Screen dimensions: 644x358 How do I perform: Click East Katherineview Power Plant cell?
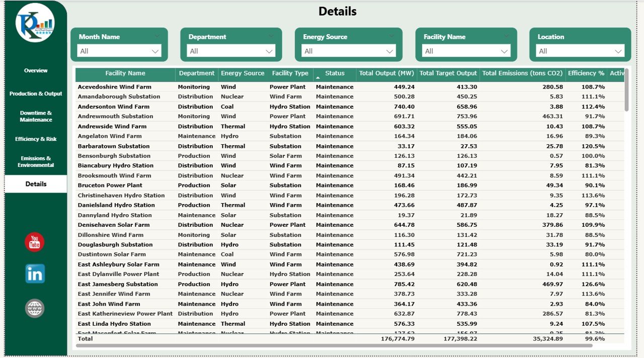[x=125, y=314]
